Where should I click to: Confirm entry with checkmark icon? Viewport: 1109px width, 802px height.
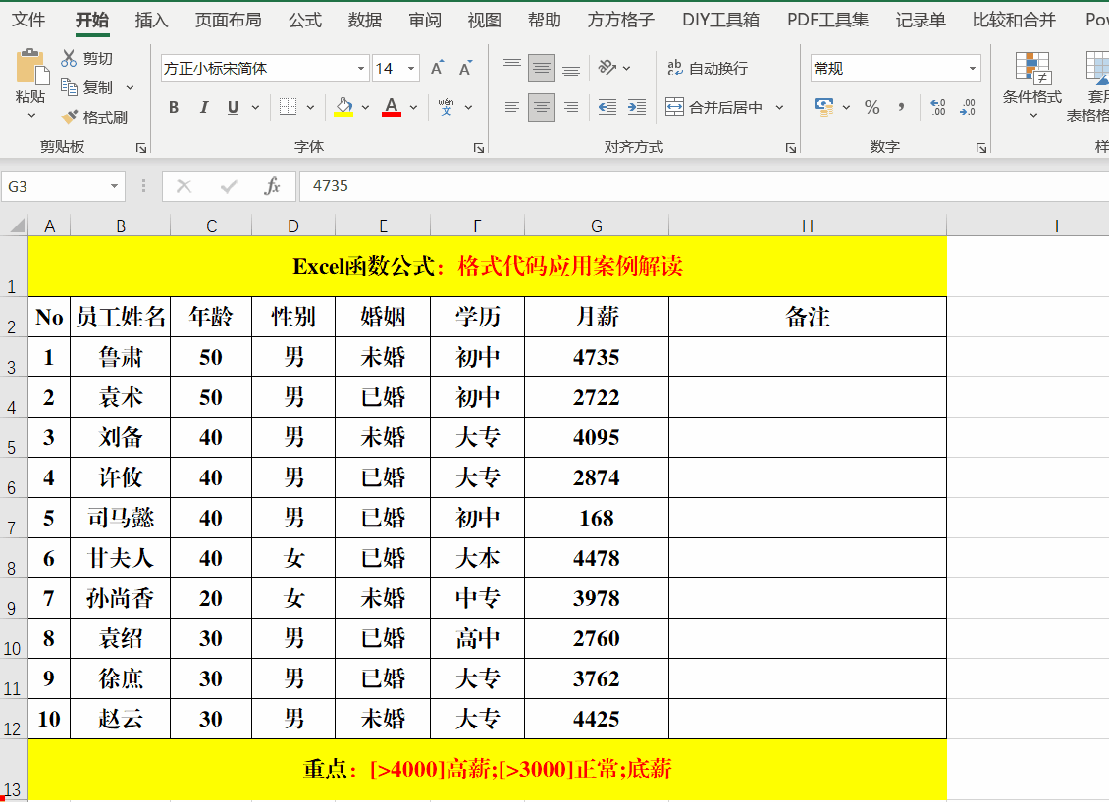pos(229,186)
